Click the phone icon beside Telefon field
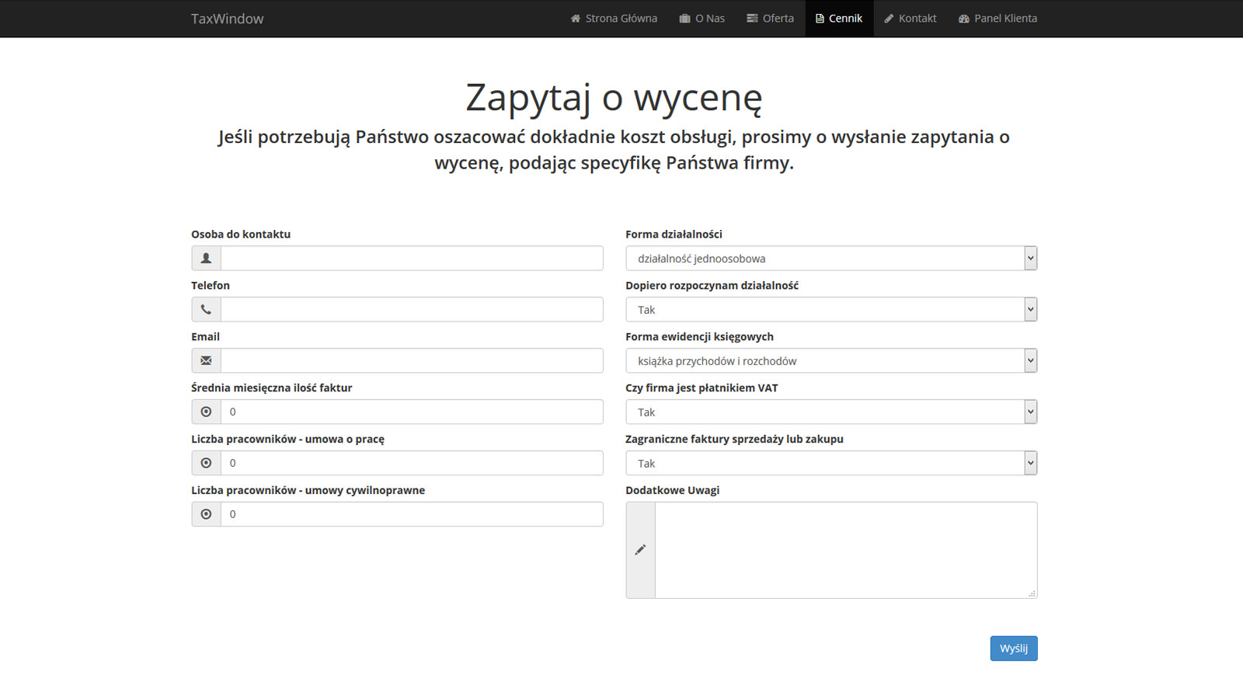Image resolution: width=1243 pixels, height=699 pixels. (206, 309)
